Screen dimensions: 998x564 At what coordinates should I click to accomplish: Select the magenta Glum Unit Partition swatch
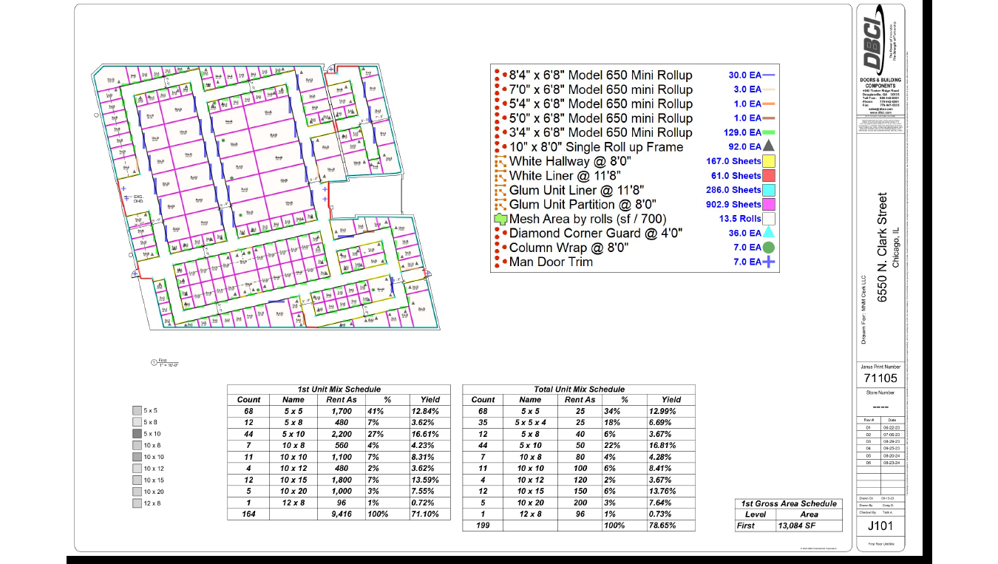pyautogui.click(x=768, y=204)
